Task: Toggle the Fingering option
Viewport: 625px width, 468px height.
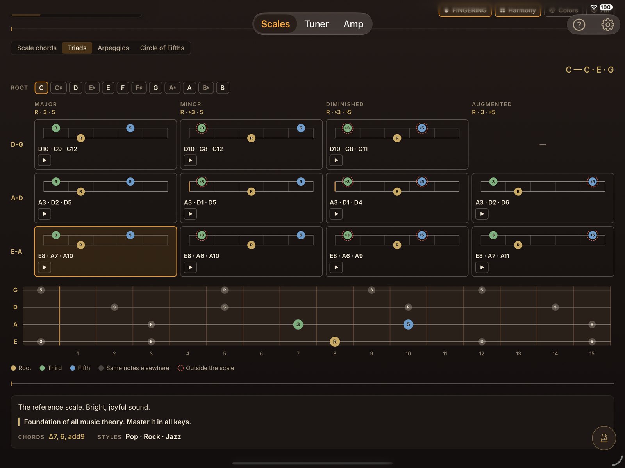Action: pos(465,11)
